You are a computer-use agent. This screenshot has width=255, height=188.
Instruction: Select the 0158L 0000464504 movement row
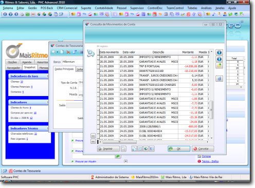(154, 131)
